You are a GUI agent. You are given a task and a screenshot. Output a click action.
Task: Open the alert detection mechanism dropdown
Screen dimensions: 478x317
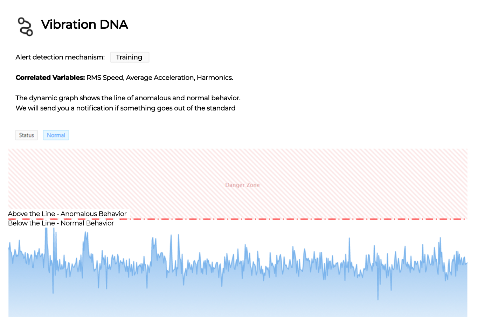pyautogui.click(x=130, y=57)
